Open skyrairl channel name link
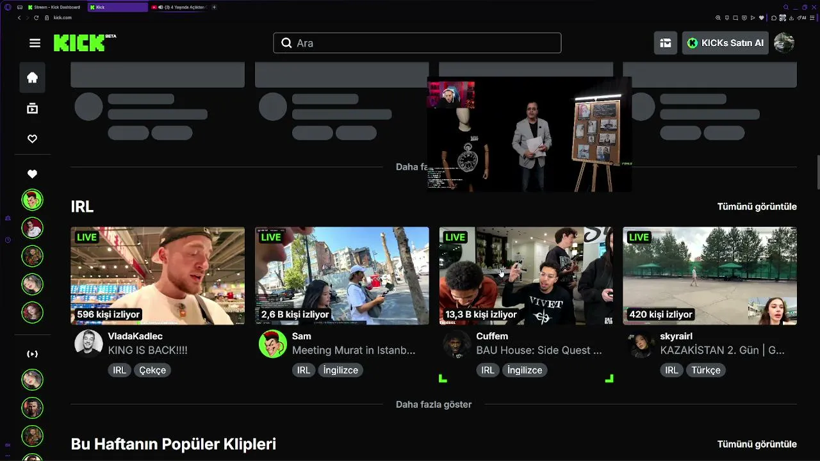Image resolution: width=820 pixels, height=461 pixels. 676,336
